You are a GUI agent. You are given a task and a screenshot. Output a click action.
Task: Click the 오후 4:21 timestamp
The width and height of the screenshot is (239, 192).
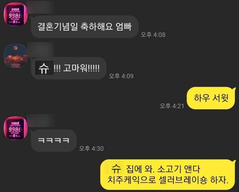172,106
